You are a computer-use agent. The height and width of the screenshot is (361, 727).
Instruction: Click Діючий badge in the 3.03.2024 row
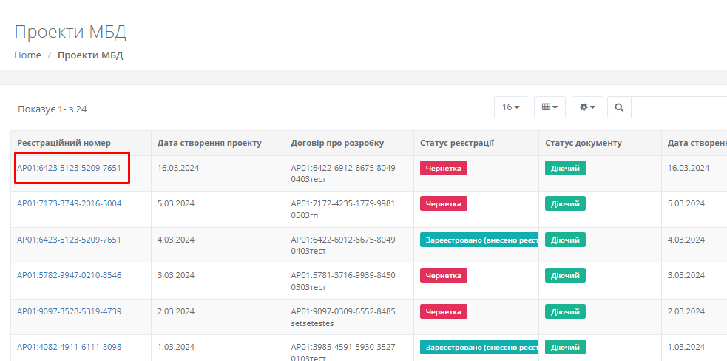(x=565, y=275)
